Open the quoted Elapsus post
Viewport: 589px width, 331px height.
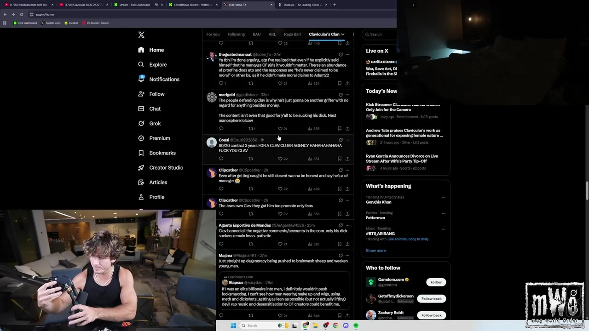(284, 291)
